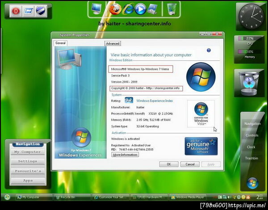This screenshot has width=268, height=210.
Task: Open the recycle bin in top dock
Action: 172,9
